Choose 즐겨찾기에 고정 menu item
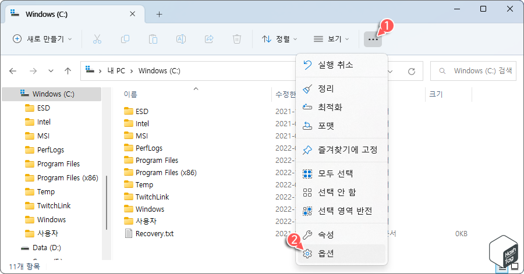The height and width of the screenshot is (274, 524). pos(342,150)
